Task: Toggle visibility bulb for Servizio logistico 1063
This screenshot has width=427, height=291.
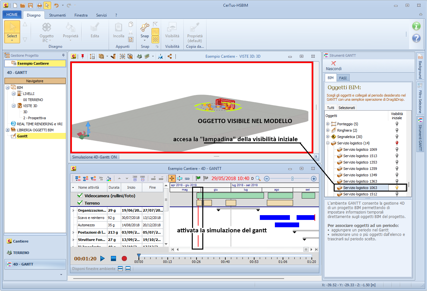Action: pos(397,188)
